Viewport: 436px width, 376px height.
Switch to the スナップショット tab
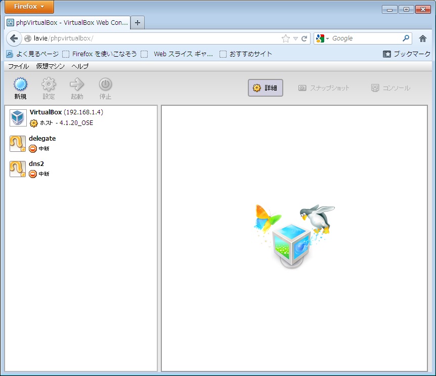324,88
